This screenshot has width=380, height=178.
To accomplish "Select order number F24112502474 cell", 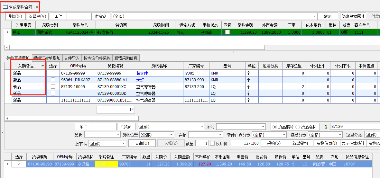I will pyautogui.click(x=80, y=32).
